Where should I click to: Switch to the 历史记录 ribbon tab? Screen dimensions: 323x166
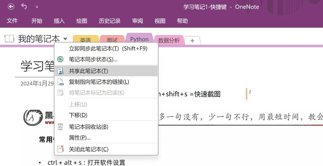click(x=109, y=21)
